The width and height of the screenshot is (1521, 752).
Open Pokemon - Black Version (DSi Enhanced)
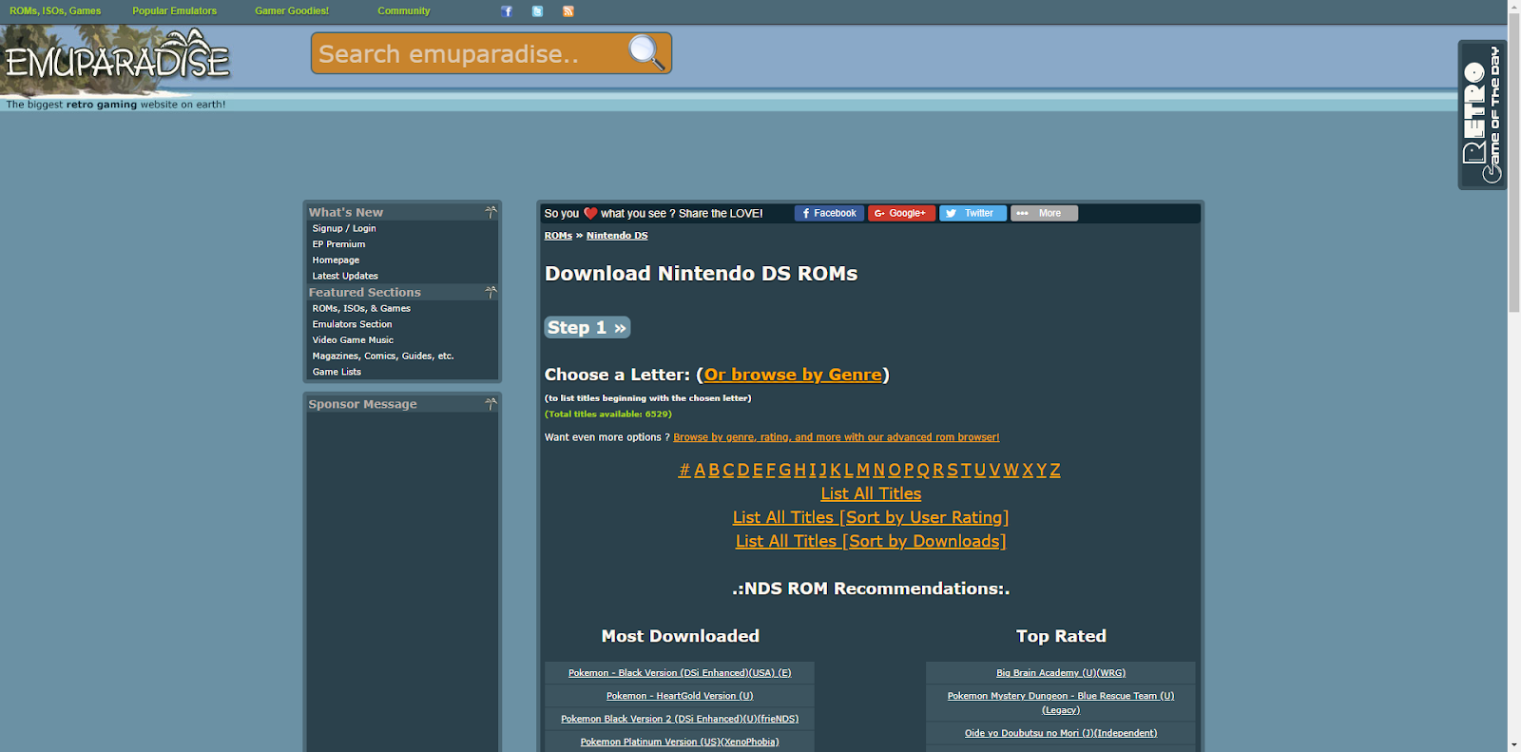coord(680,673)
